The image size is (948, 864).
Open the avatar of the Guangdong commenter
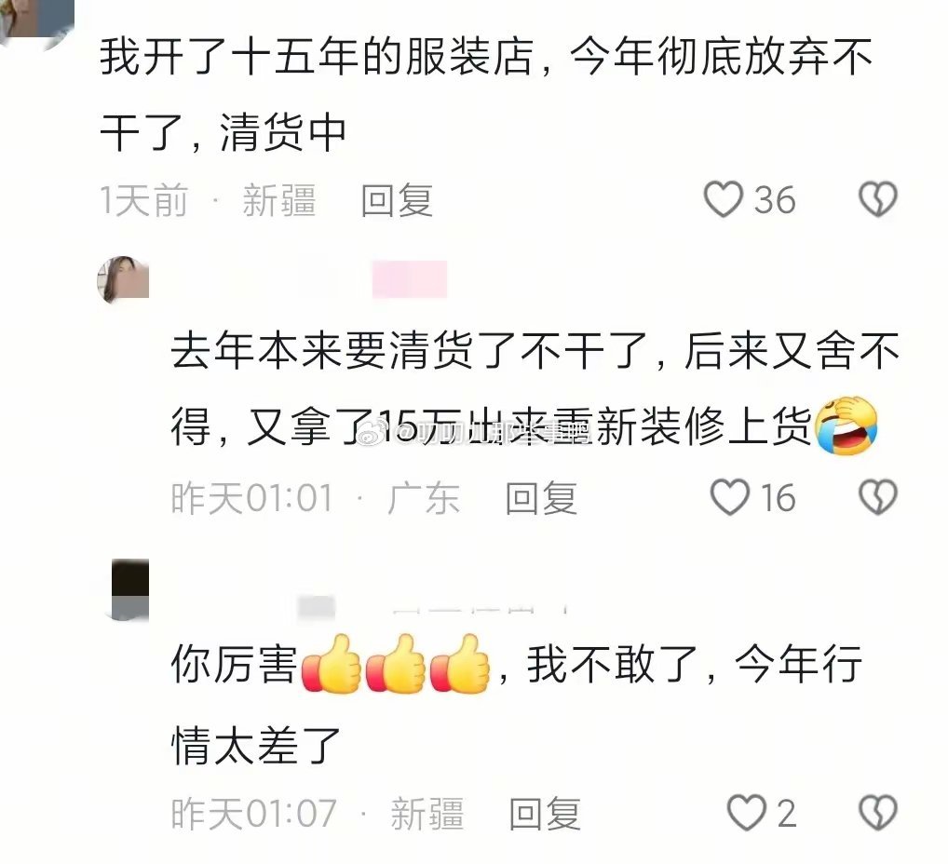[123, 279]
